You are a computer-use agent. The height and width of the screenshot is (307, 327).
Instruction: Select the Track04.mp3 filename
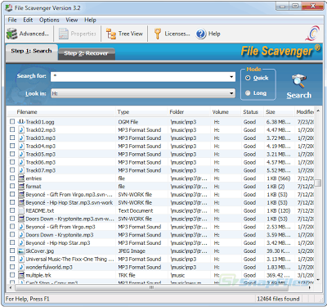coord(41,146)
